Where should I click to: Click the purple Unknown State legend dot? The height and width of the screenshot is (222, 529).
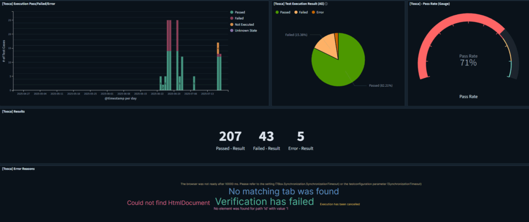(x=231, y=30)
